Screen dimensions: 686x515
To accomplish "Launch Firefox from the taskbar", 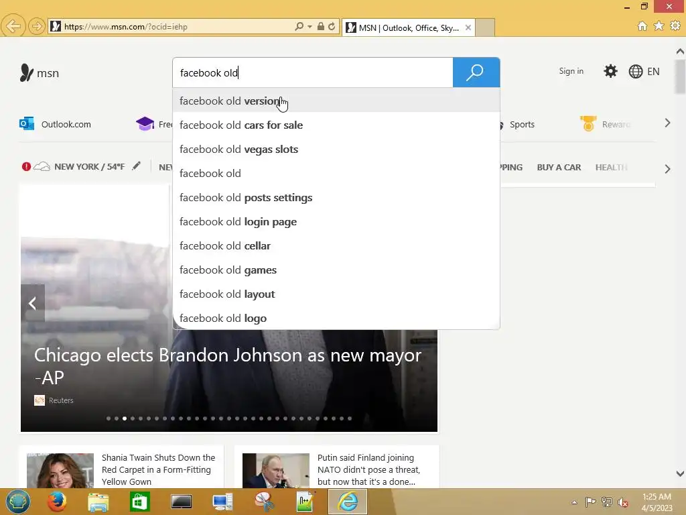I will tap(57, 502).
